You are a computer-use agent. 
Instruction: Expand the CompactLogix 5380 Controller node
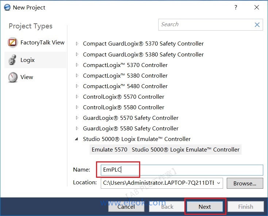[77, 76]
